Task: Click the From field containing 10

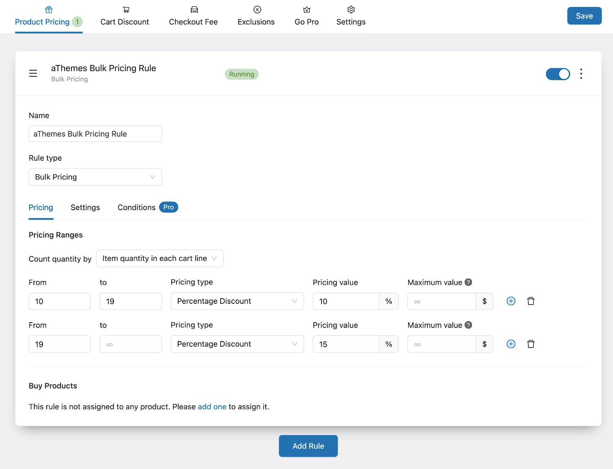Action: [x=60, y=301]
